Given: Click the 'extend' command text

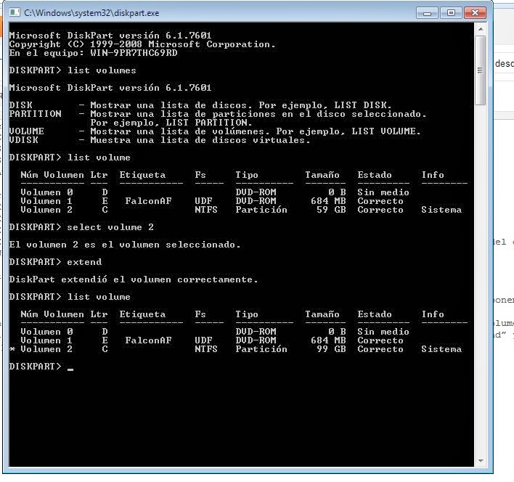Looking at the screenshot, I should point(84,262).
